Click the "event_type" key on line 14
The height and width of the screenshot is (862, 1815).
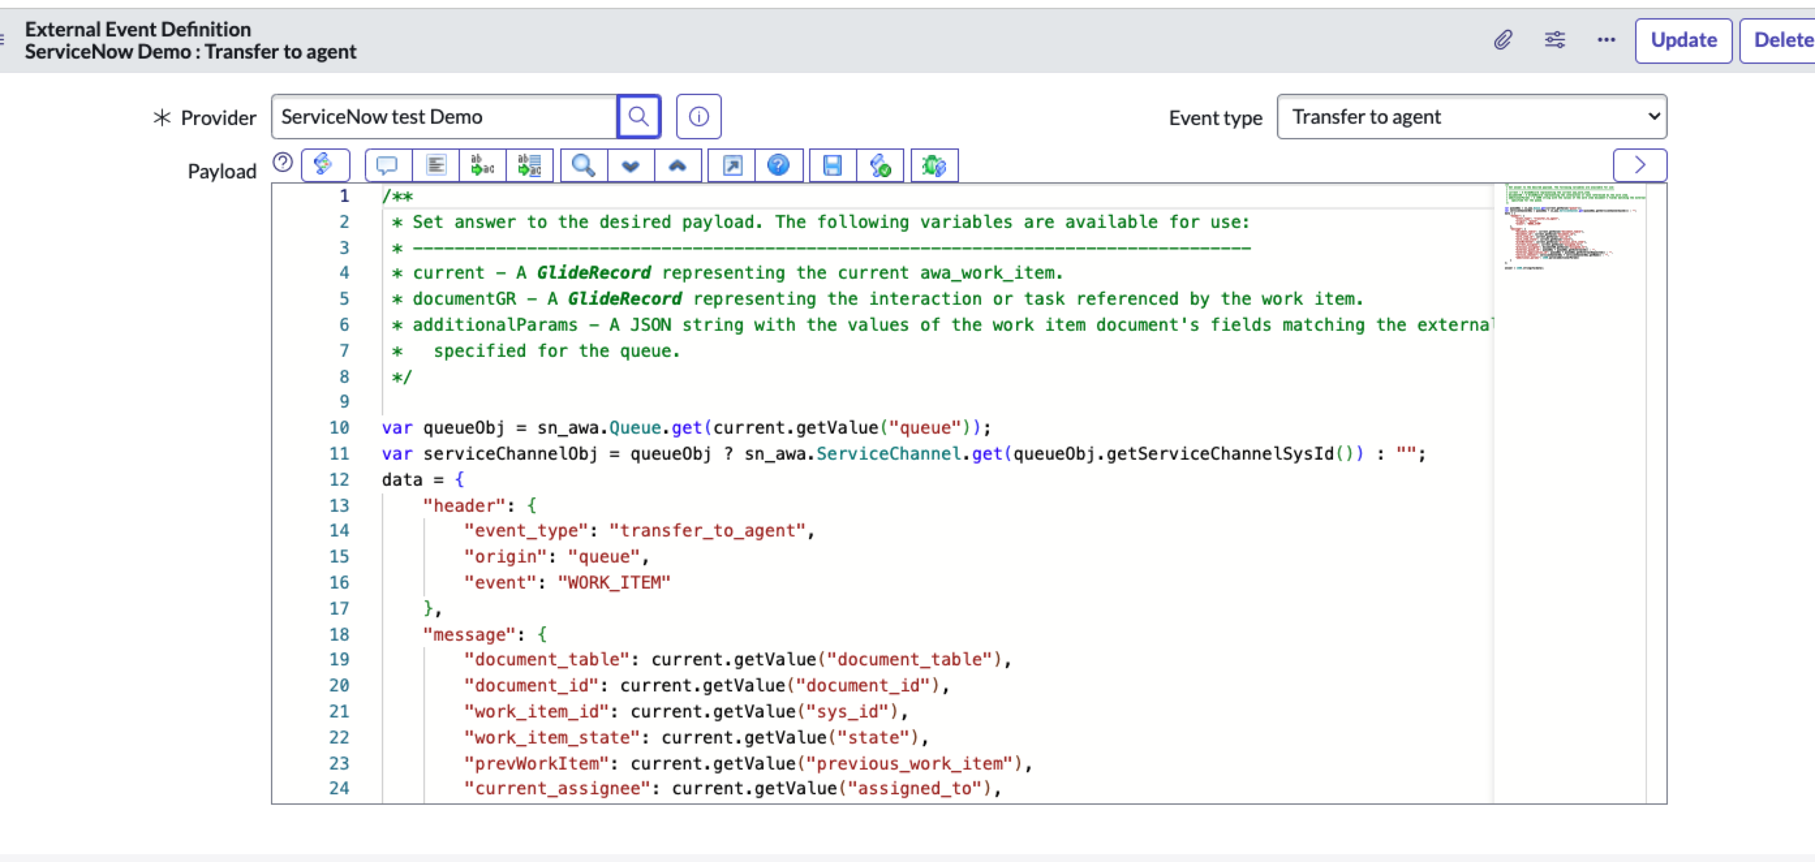point(526,531)
